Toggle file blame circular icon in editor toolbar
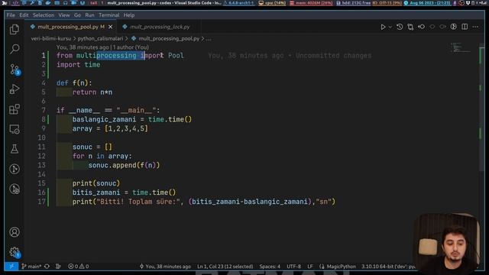Viewport: 489px width, 275px height. [x=454, y=27]
